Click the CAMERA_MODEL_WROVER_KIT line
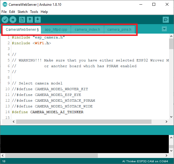The height and width of the screenshot is (164, 174). click(50, 89)
